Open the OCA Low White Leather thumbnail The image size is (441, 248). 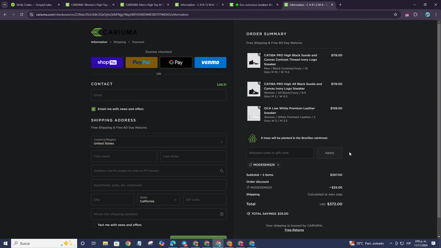coord(254,113)
